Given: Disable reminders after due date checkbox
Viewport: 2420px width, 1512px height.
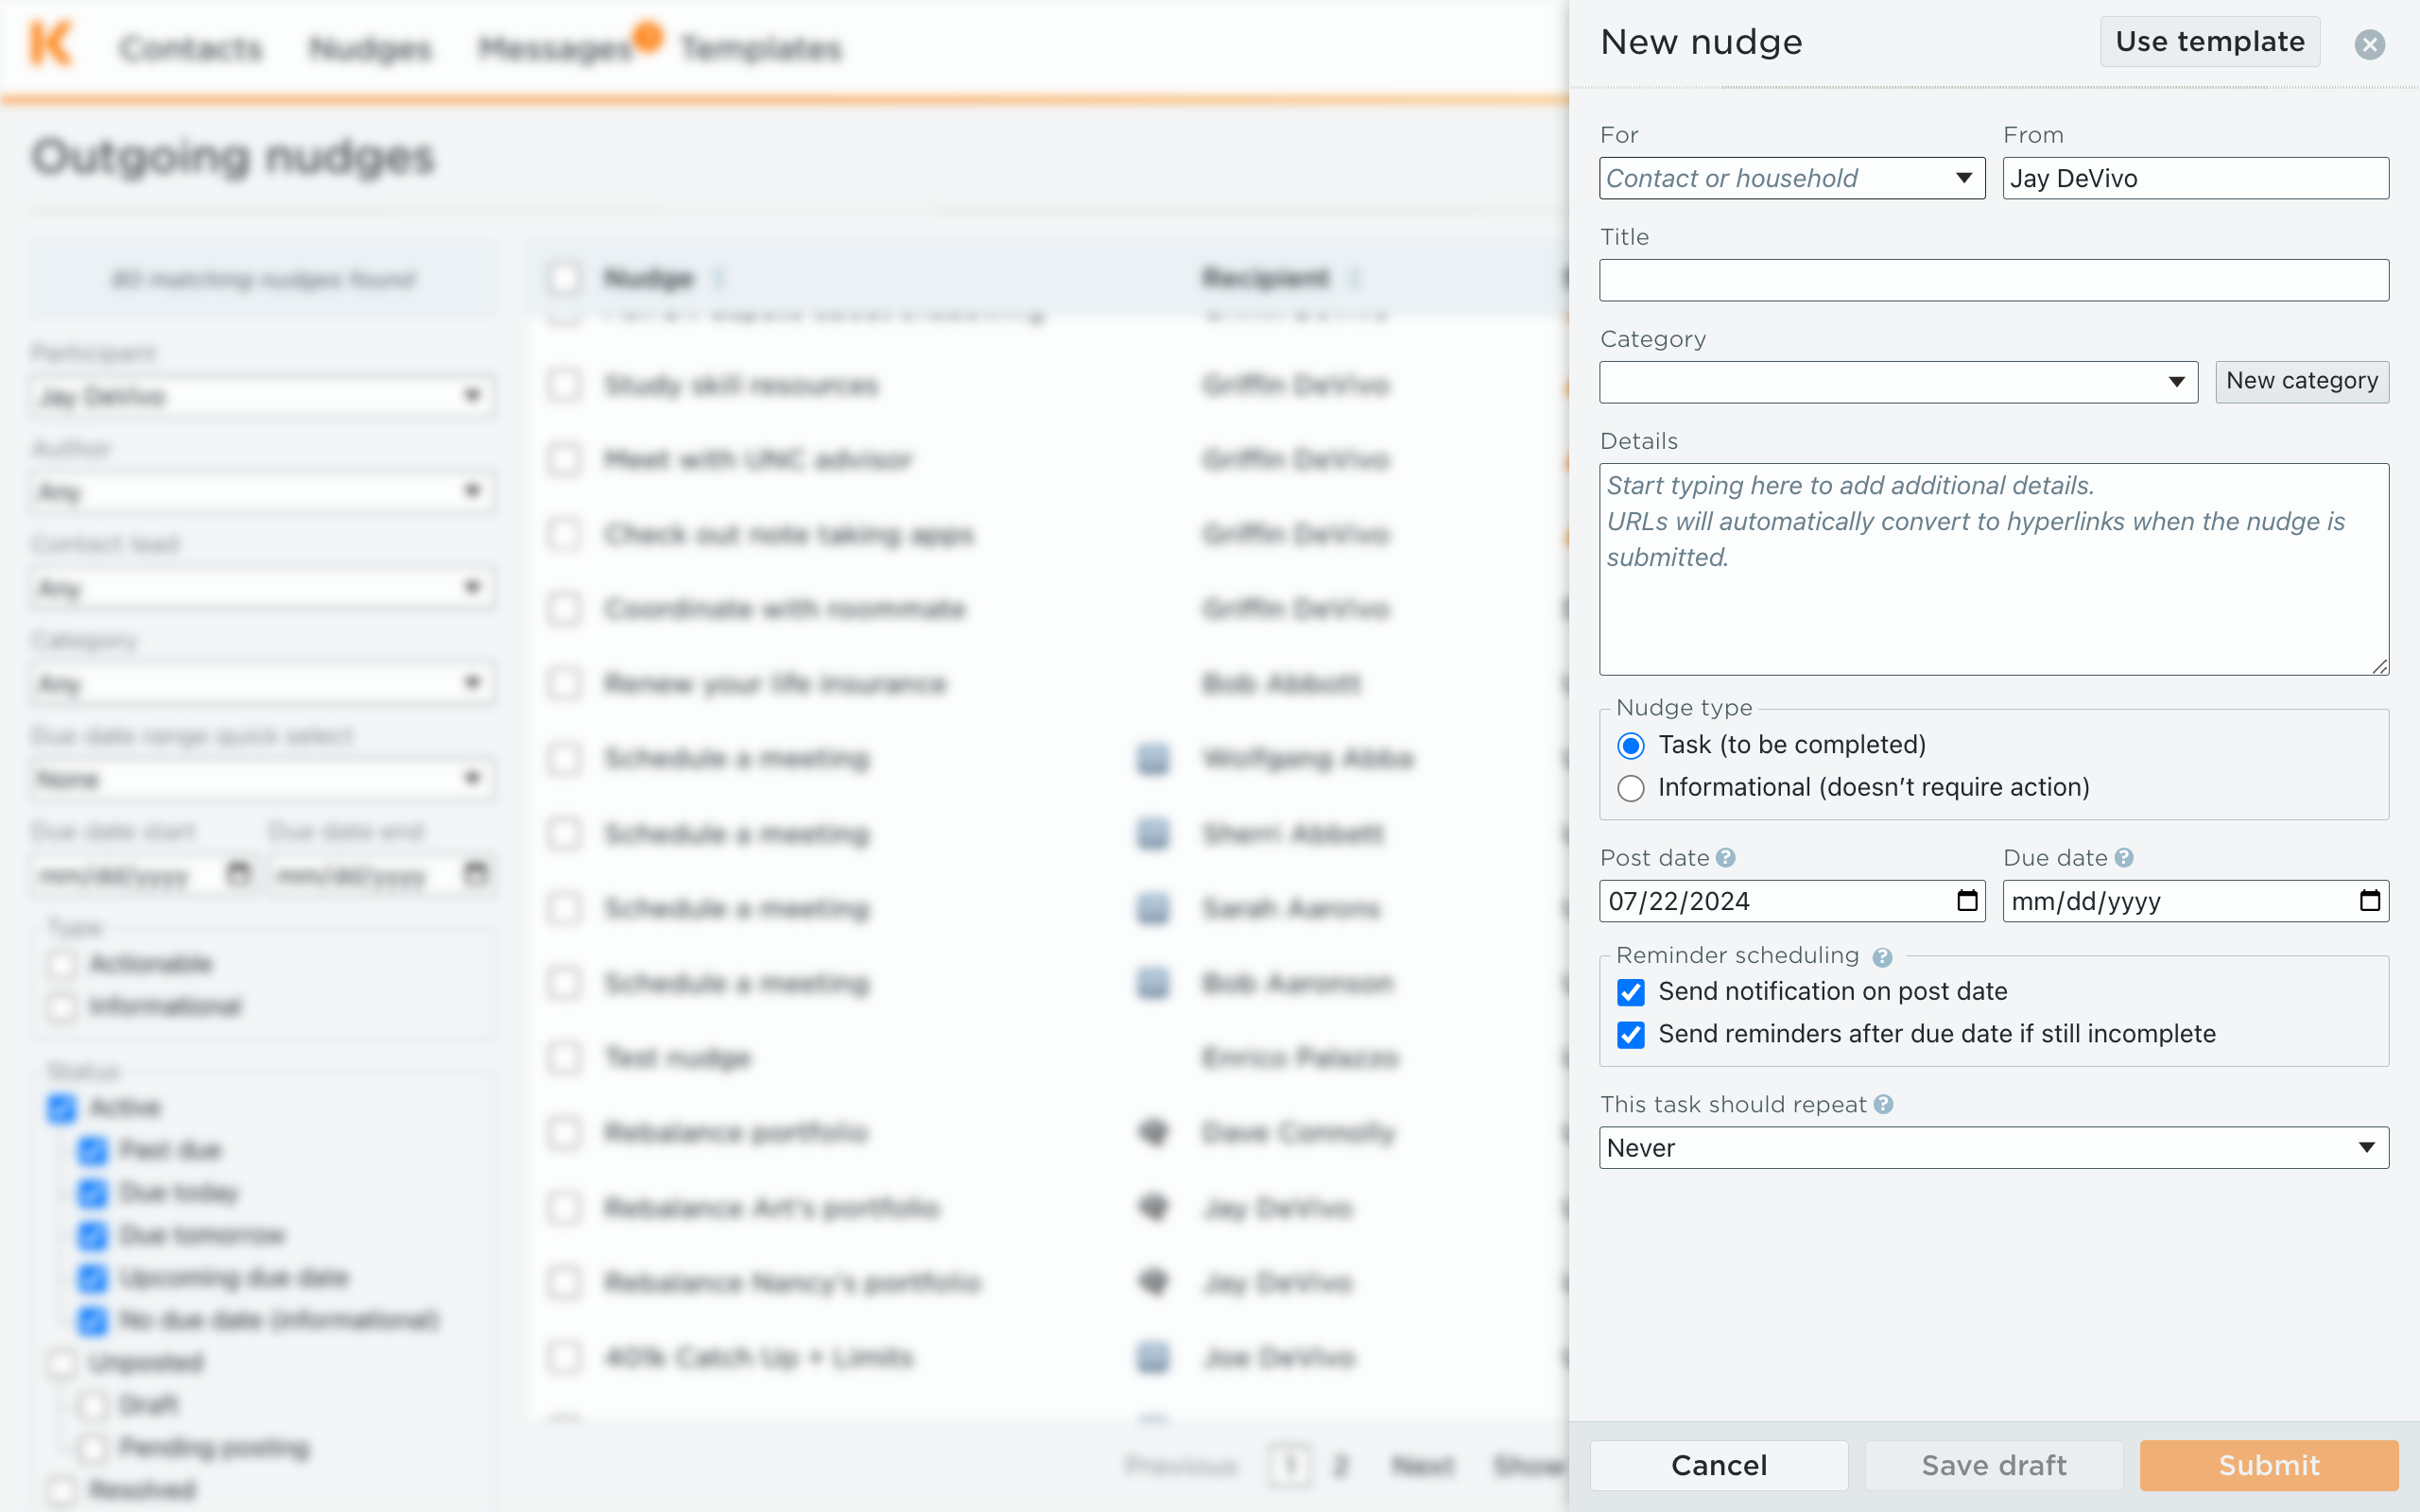Looking at the screenshot, I should click(1631, 1034).
